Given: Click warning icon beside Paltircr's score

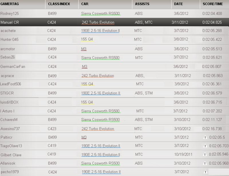Looking at the screenshot, I should click(x=205, y=137).
